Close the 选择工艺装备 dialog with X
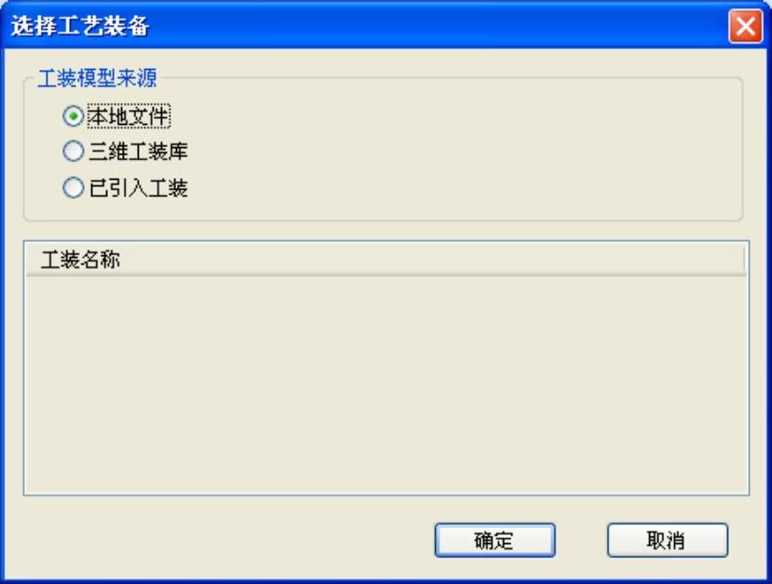This screenshot has width=772, height=584. pos(745,25)
